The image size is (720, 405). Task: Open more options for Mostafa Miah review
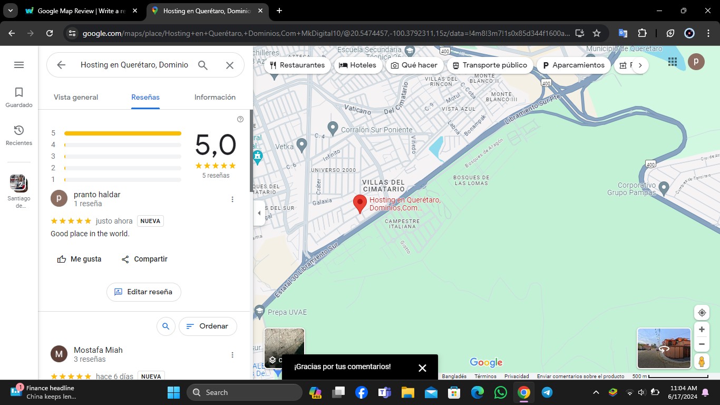coord(232,355)
